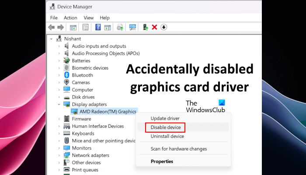This screenshot has width=306, height=175.
Task: Expand the Bluetooth category chevron
Action: 59,75
